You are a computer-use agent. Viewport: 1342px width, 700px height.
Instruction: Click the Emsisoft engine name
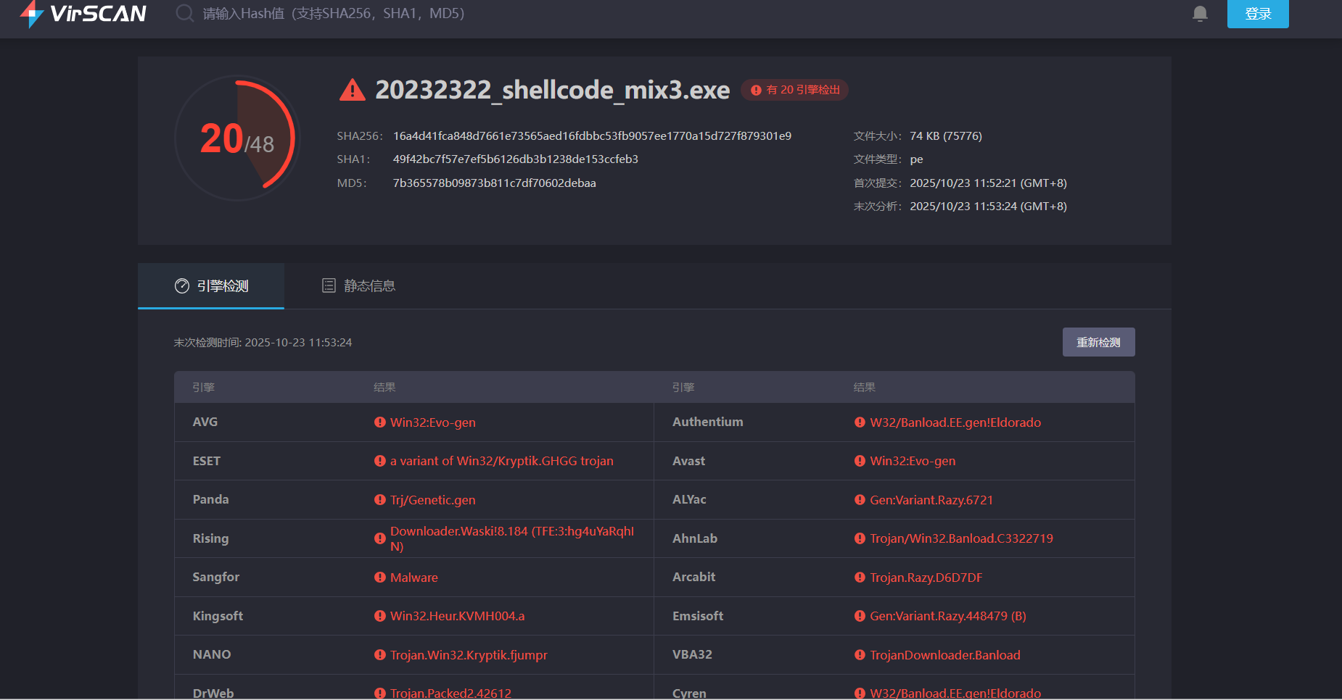tap(698, 616)
